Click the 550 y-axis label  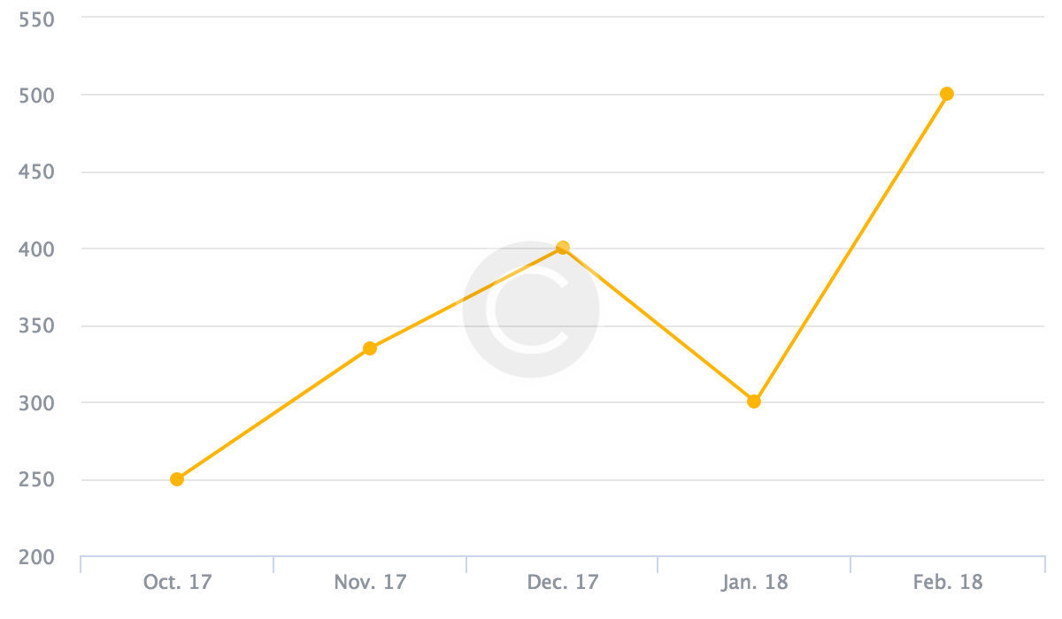(x=36, y=18)
